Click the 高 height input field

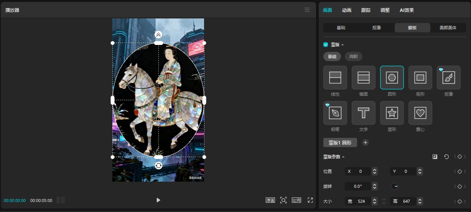(x=403, y=201)
